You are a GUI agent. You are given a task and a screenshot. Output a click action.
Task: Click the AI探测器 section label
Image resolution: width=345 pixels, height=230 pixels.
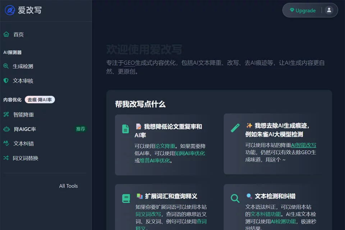click(13, 52)
